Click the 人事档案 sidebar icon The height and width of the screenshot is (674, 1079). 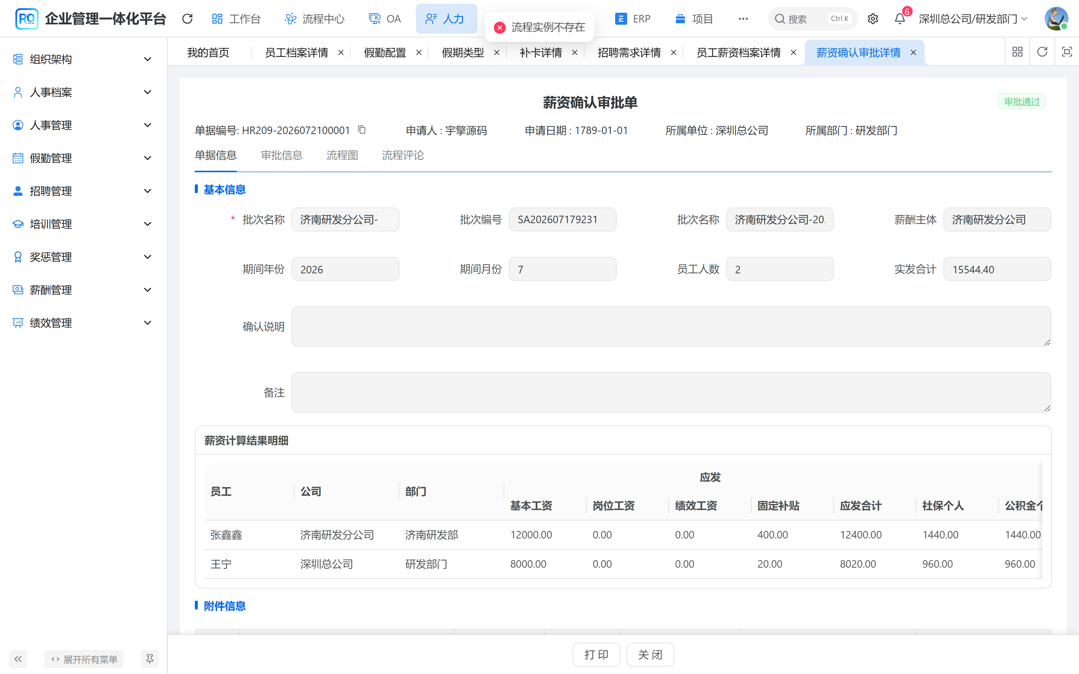[x=18, y=92]
